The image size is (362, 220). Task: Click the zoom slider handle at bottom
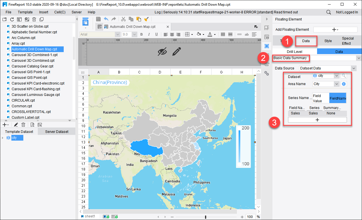click(x=206, y=217)
